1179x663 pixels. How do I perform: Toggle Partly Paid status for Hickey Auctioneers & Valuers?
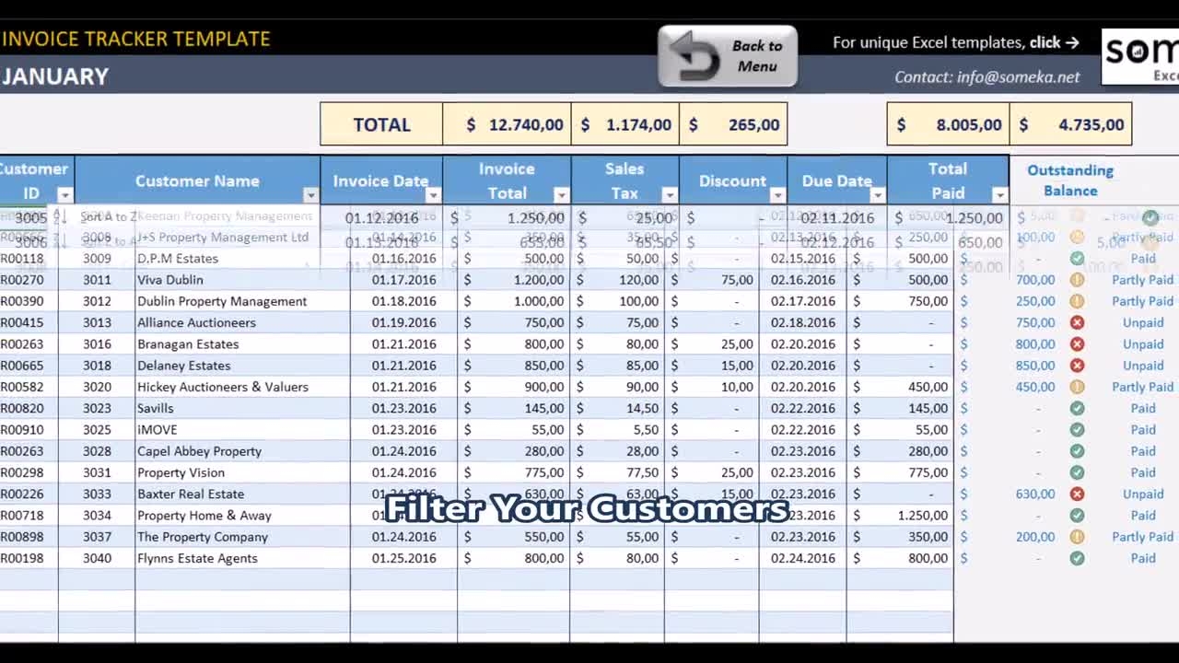click(1077, 387)
